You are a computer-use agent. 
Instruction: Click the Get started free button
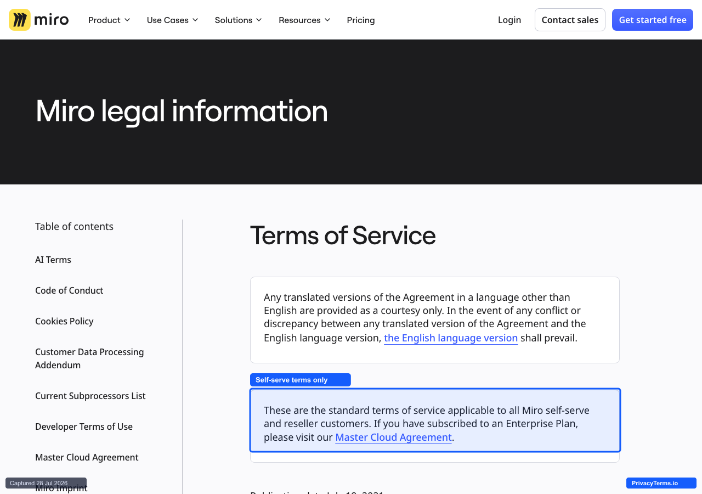click(x=653, y=20)
